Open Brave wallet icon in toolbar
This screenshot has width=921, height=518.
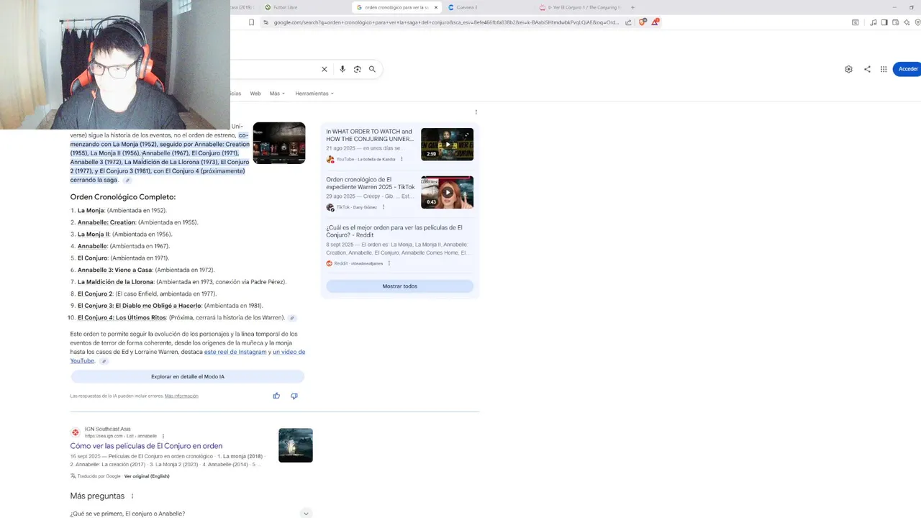pos(895,22)
